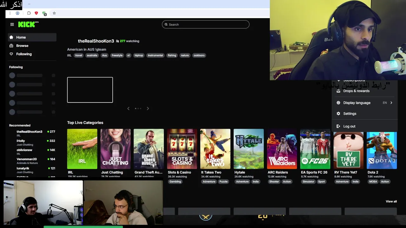Open the IRL category thumbnail

pyautogui.click(x=82, y=149)
